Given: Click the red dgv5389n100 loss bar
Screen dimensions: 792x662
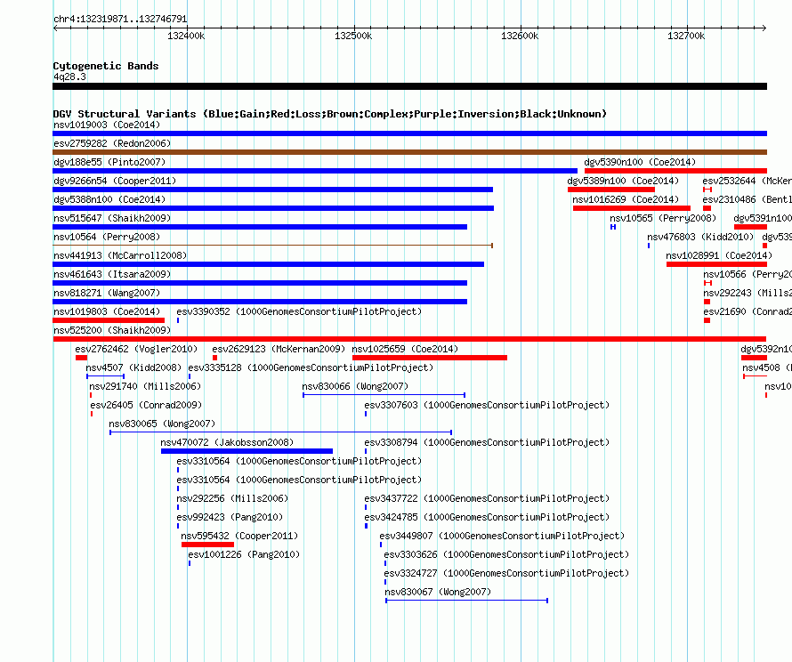Looking at the screenshot, I should 611,190.
